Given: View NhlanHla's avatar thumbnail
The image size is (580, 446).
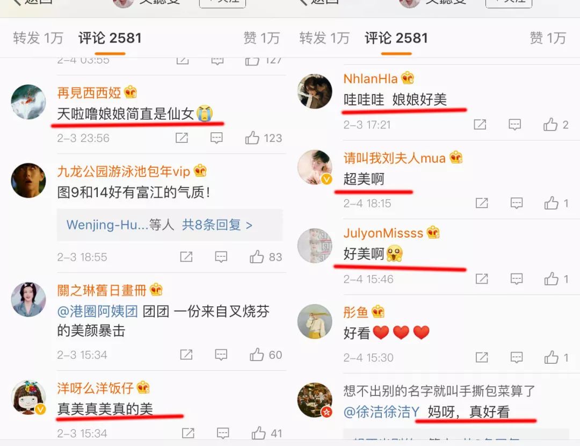Looking at the screenshot, I should pyautogui.click(x=315, y=91).
